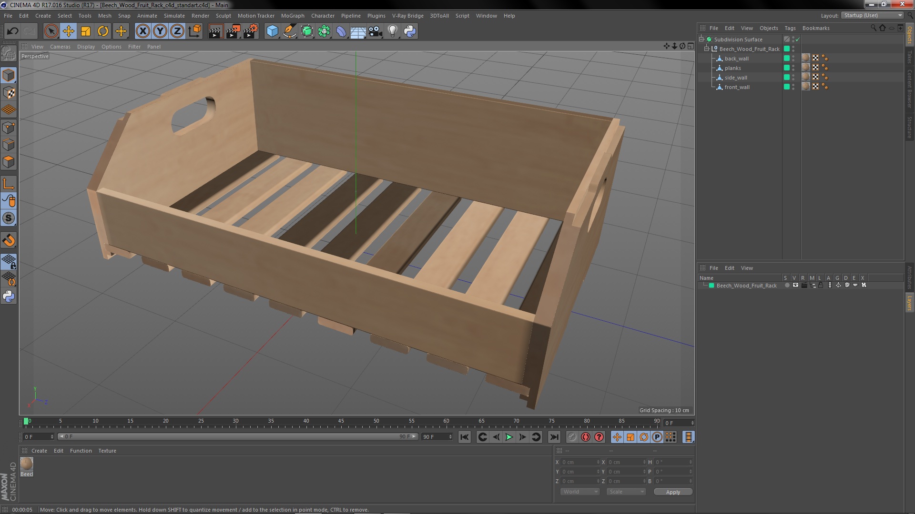Select the Rotate tool
Screen dimensions: 915x514
(x=103, y=31)
